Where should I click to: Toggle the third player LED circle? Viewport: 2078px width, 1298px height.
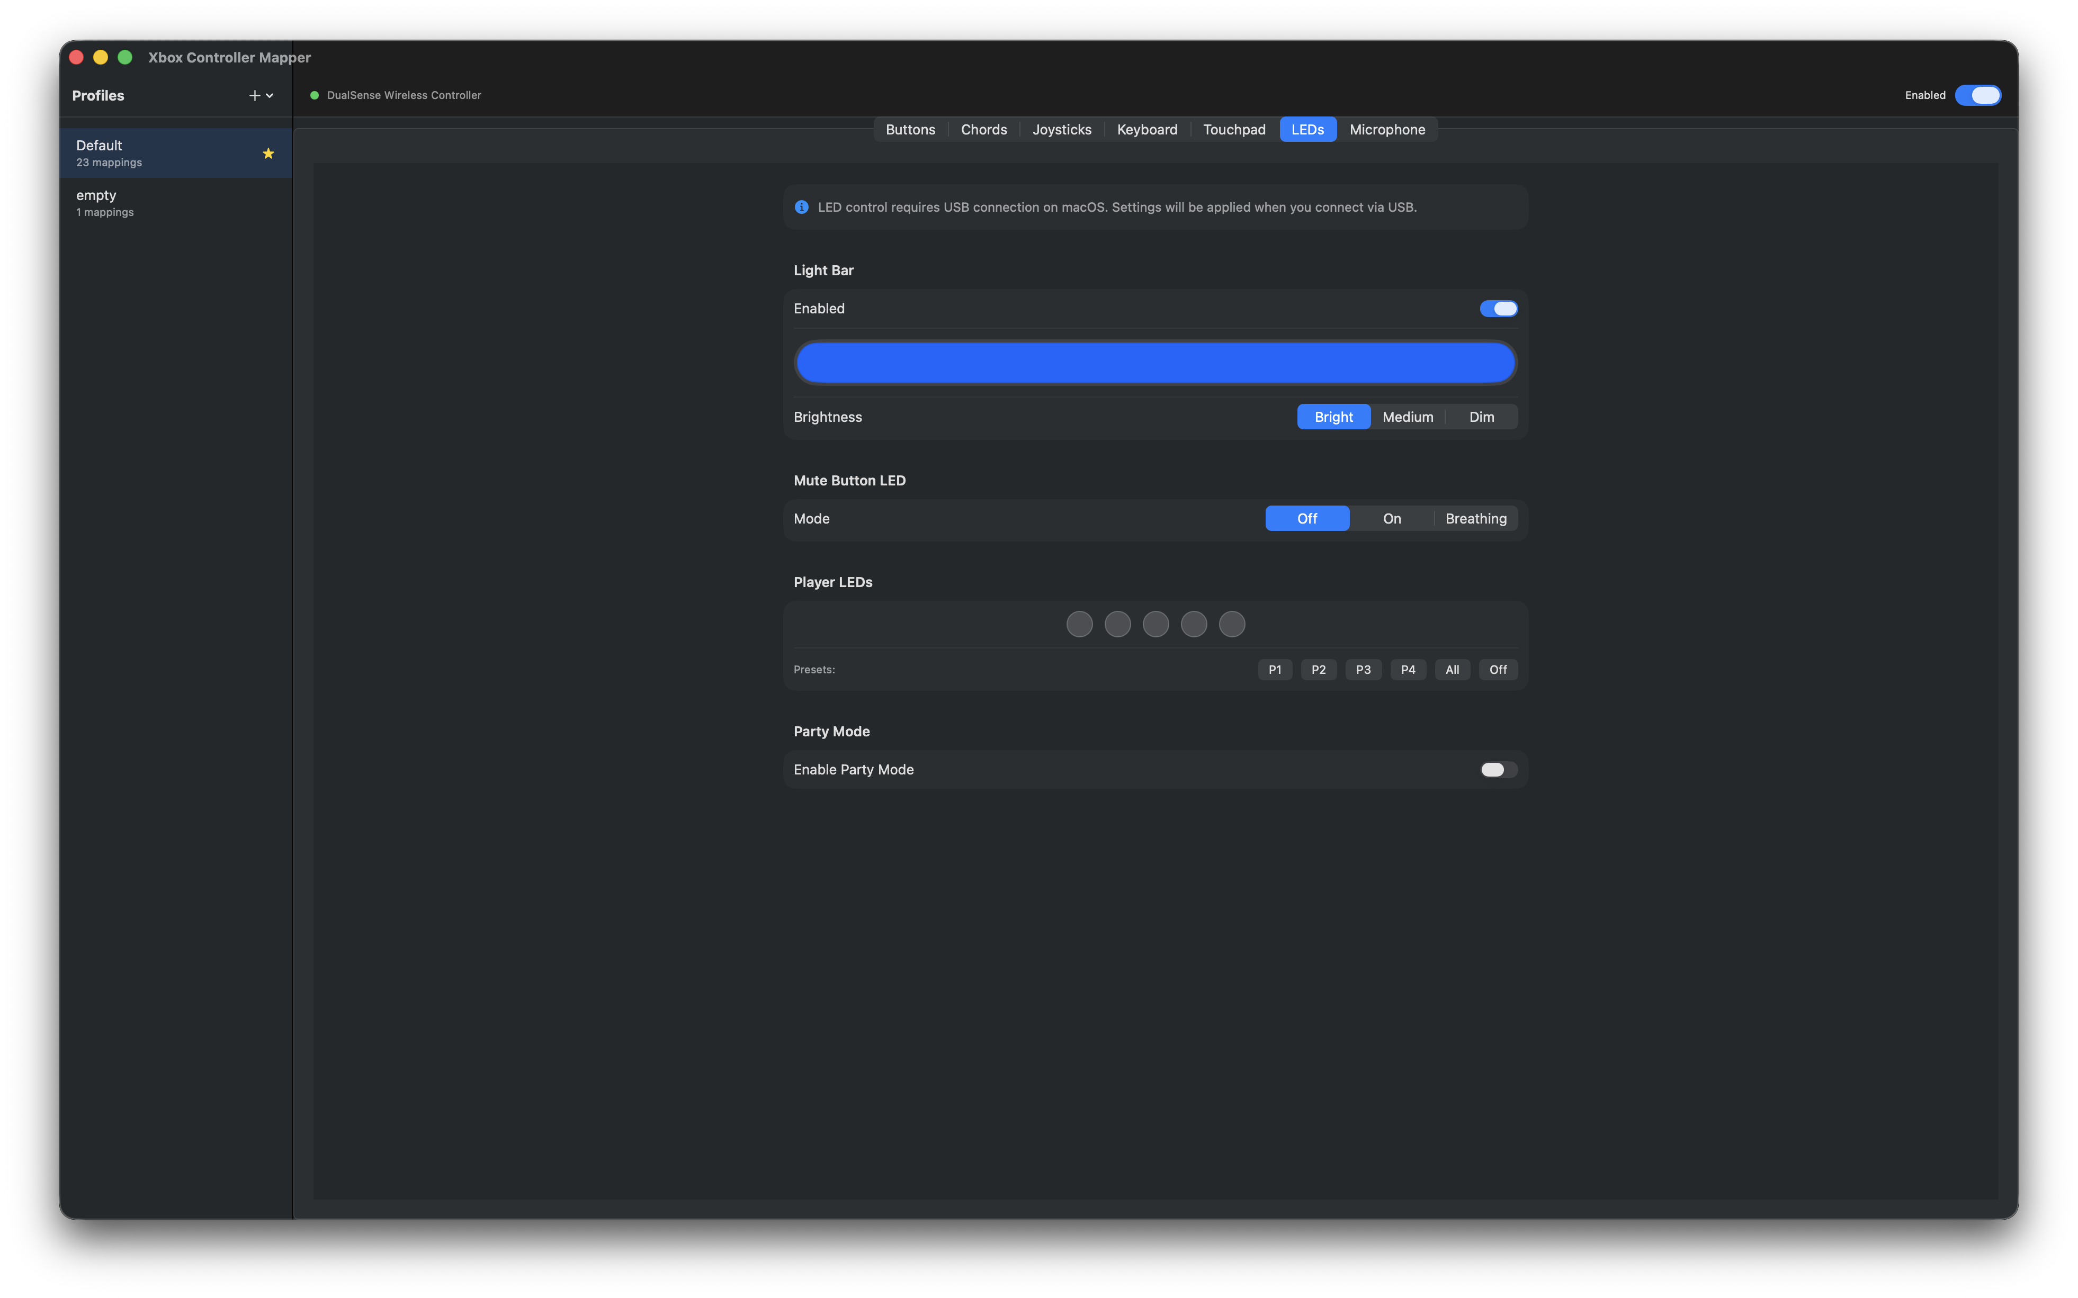tap(1155, 624)
